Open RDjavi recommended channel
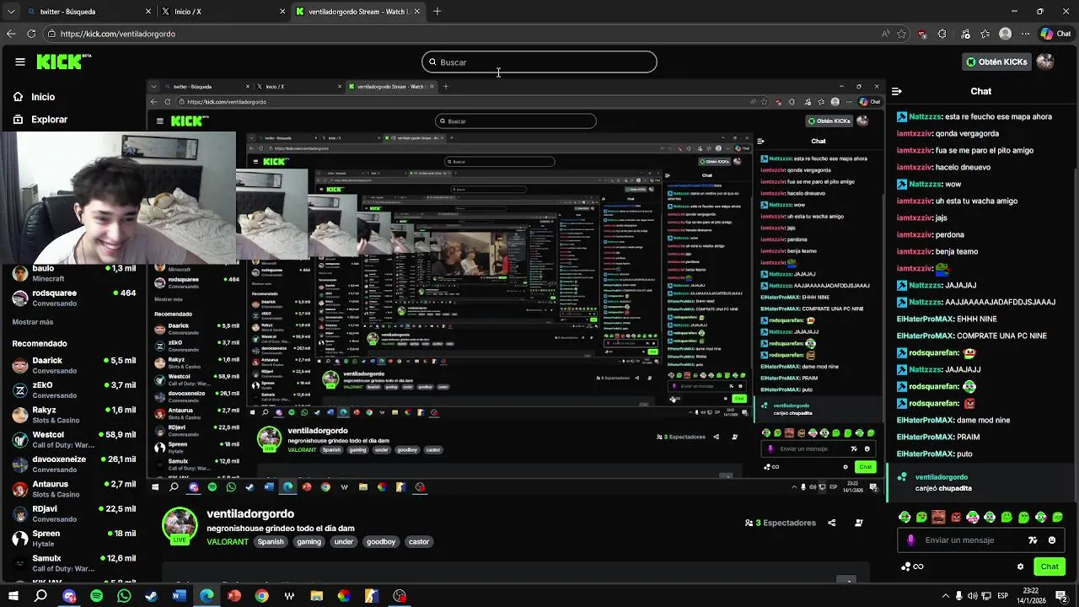This screenshot has height=607, width=1079. click(74, 514)
